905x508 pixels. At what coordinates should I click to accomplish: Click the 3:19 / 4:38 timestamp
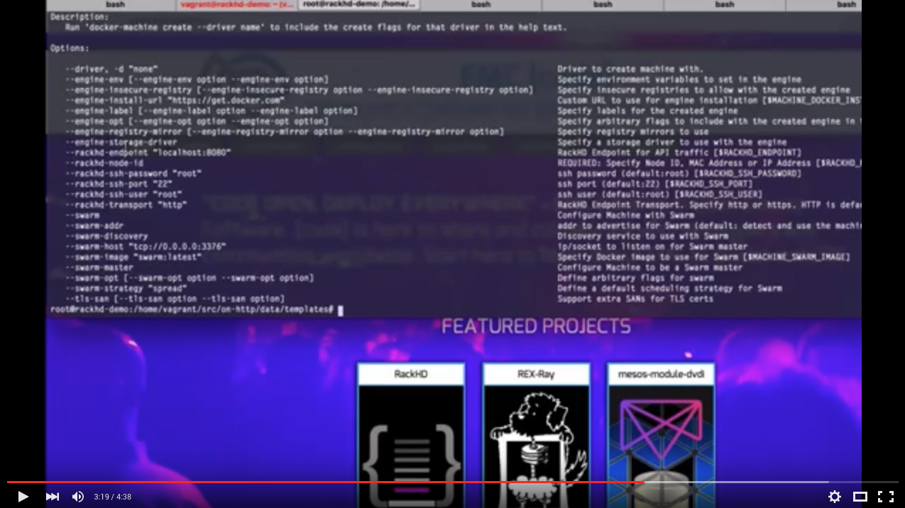pos(112,497)
